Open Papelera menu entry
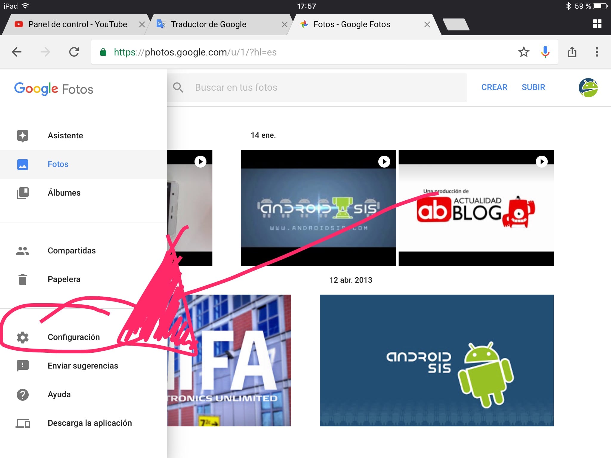This screenshot has width=611, height=458. 84,279
